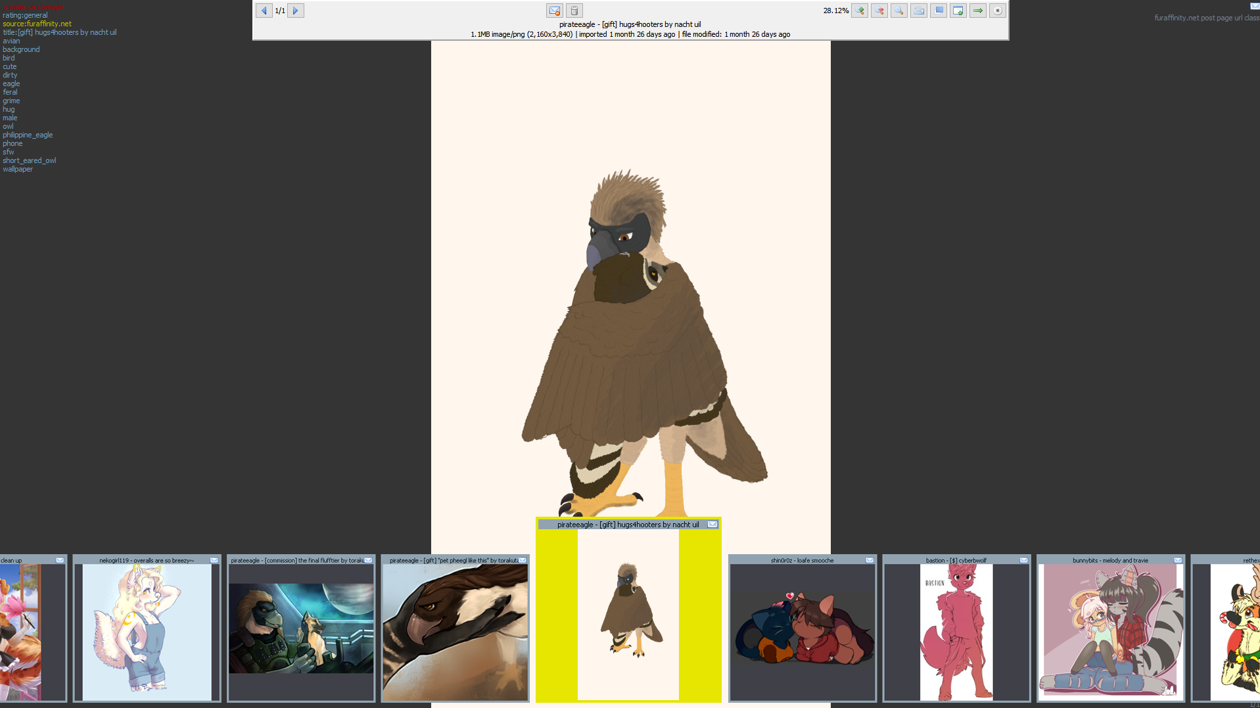Click the window with green plus icon
Image resolution: width=1260 pixels, height=708 pixels.
[958, 11]
